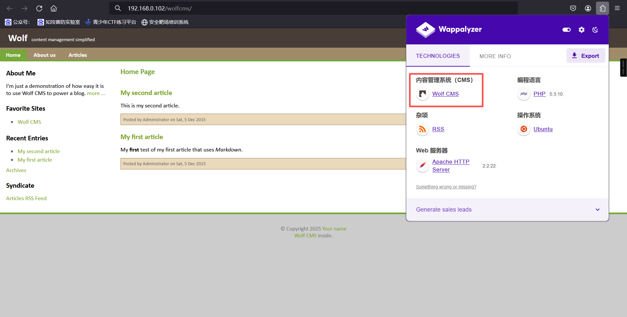Open the Ubuntu link in Wappalyzer
Viewport: 627px width, 317px height.
coord(543,129)
